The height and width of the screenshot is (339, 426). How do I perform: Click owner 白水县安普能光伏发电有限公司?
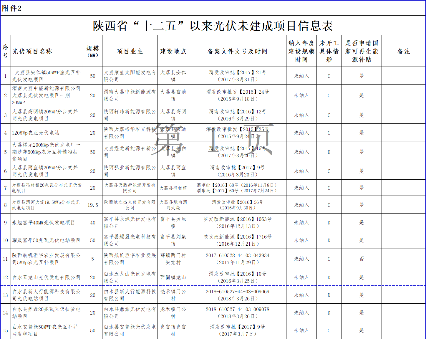coord(130,330)
